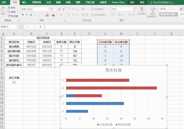Apply the fill color bucket

pos(47,15)
